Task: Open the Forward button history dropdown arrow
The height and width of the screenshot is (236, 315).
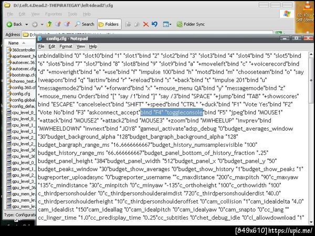Action: 42,24
